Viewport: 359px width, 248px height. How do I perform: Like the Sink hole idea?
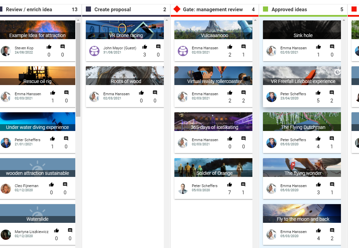[x=318, y=47]
